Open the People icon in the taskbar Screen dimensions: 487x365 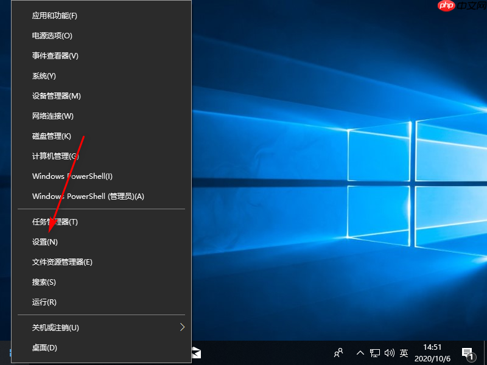pos(338,353)
